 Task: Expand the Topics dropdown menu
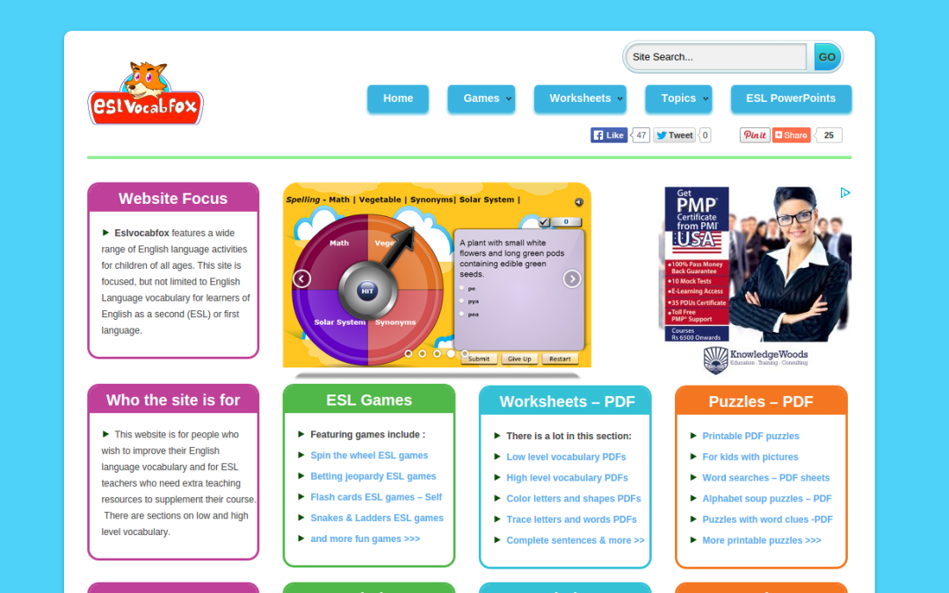click(x=678, y=98)
